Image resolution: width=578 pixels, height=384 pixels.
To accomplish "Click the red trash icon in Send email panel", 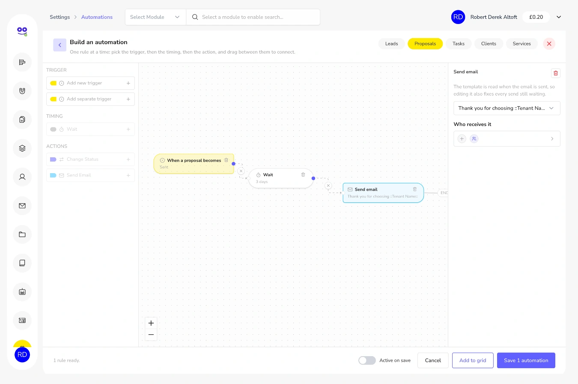I will click(555, 73).
